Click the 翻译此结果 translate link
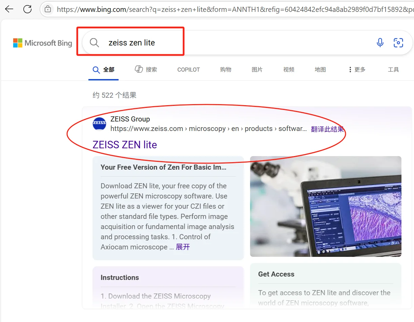The width and height of the screenshot is (414, 322). point(327,129)
